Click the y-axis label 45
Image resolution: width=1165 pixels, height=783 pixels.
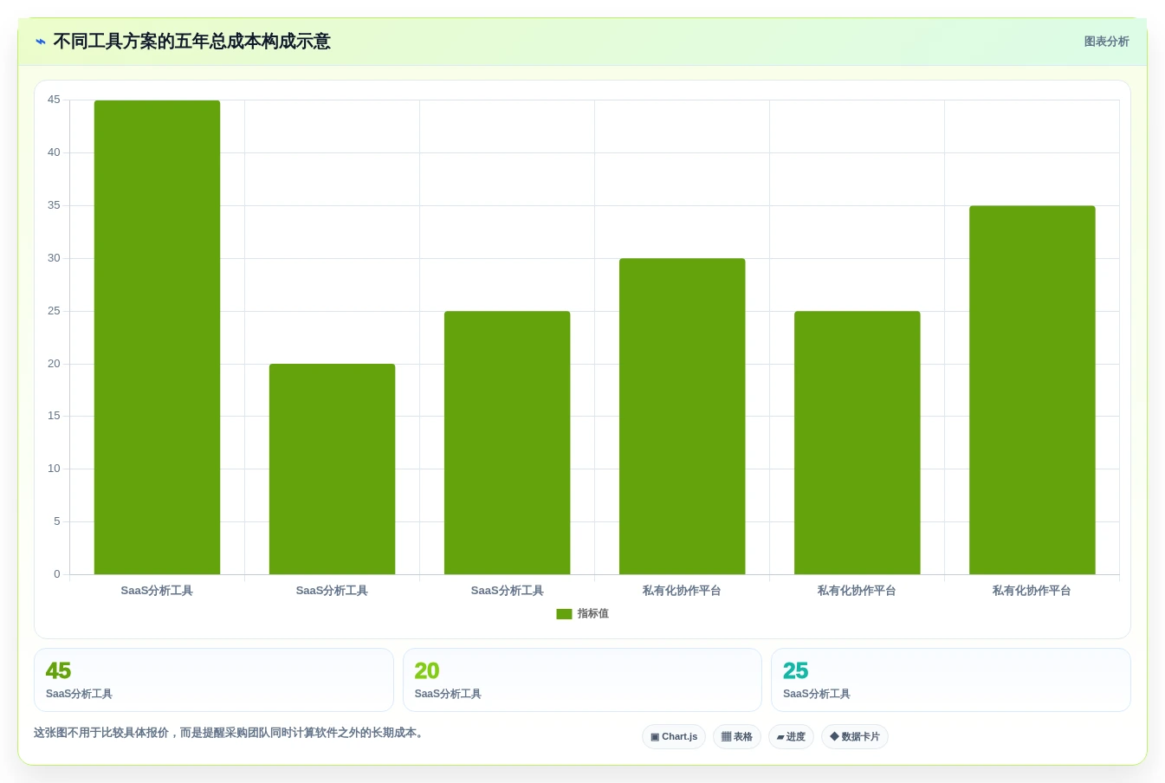point(54,100)
